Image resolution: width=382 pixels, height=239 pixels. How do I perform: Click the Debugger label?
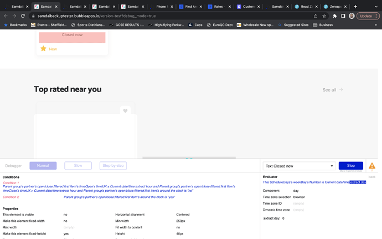tap(13, 166)
